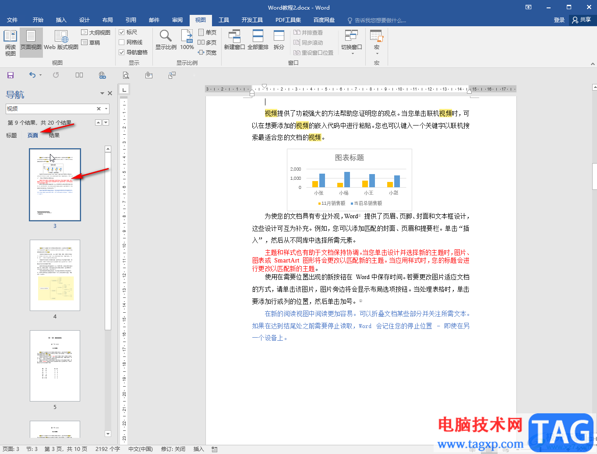Click the tab selector L button on ruler
Image resolution: width=597 pixels, height=454 pixels.
coord(124,90)
